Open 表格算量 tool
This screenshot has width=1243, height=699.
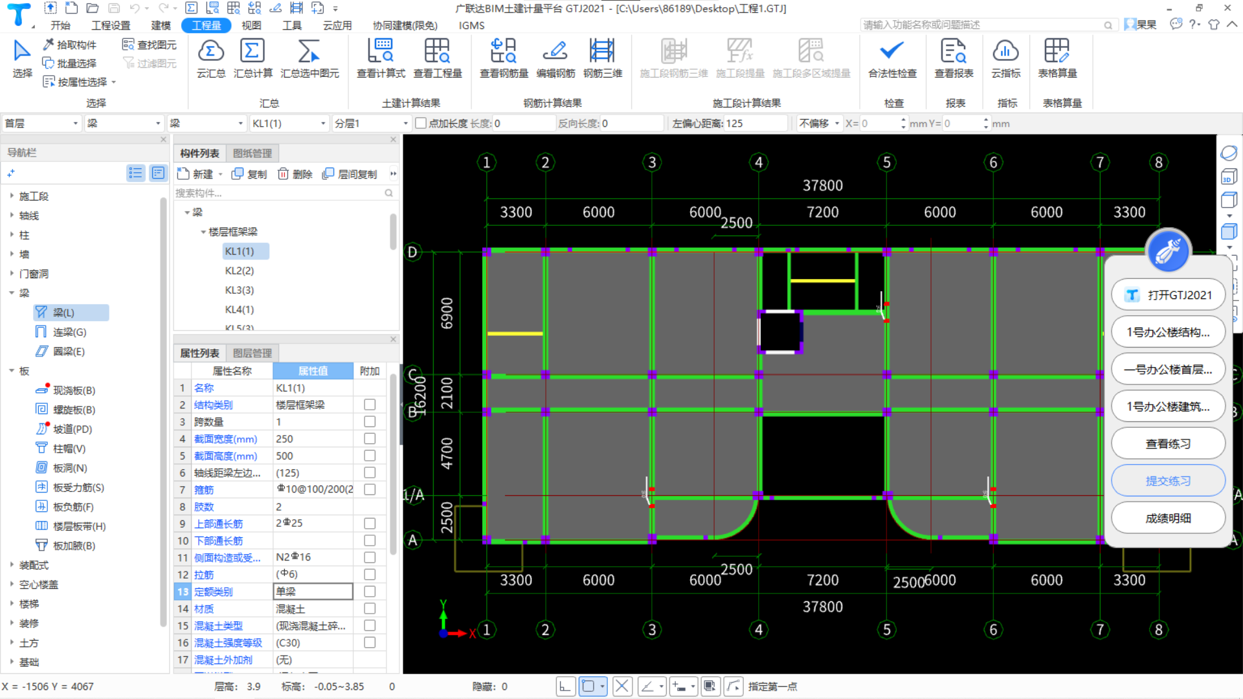click(1057, 58)
